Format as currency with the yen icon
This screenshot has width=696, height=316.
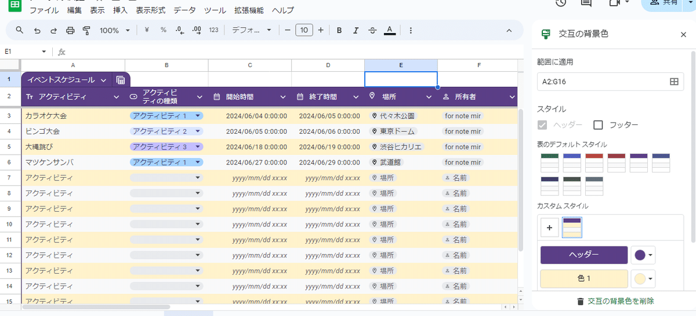147,30
